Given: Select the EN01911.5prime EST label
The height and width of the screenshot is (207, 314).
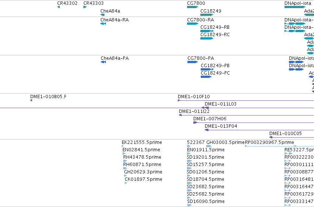Looking at the screenshot, I should coord(206,150).
